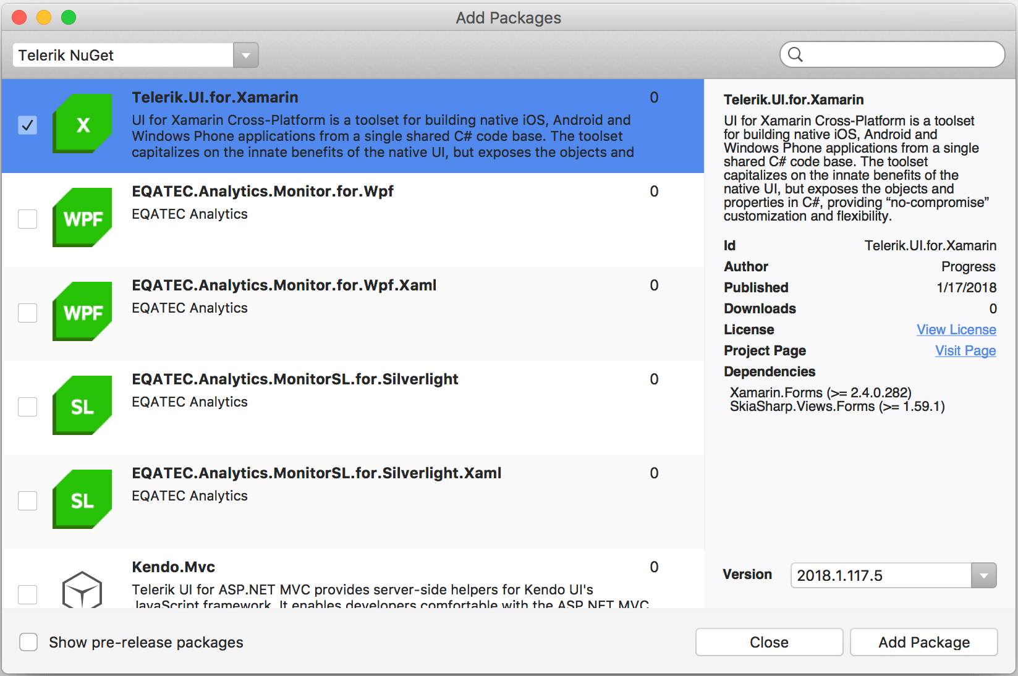The image size is (1018, 676).
Task: Click the WPF icon for EQATEC.Analytics.Monitor.for.Wpf.Xaml
Action: coord(83,311)
